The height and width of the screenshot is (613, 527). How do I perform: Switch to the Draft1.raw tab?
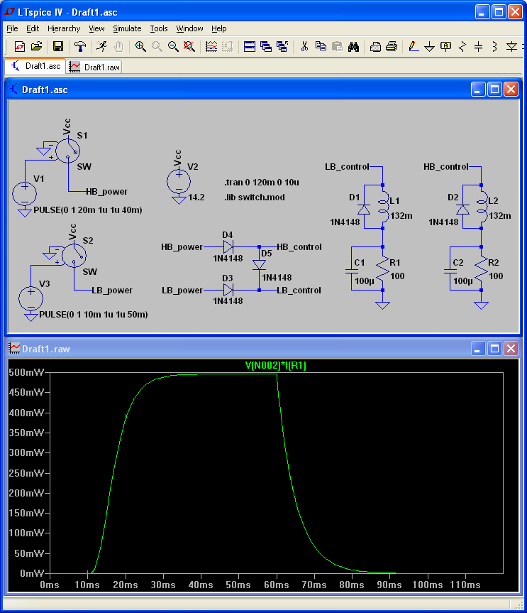click(94, 67)
